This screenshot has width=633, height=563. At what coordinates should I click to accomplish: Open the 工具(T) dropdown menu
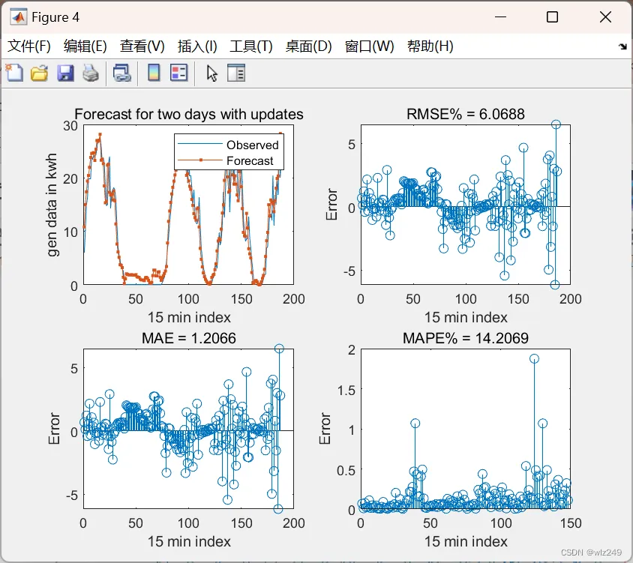251,46
